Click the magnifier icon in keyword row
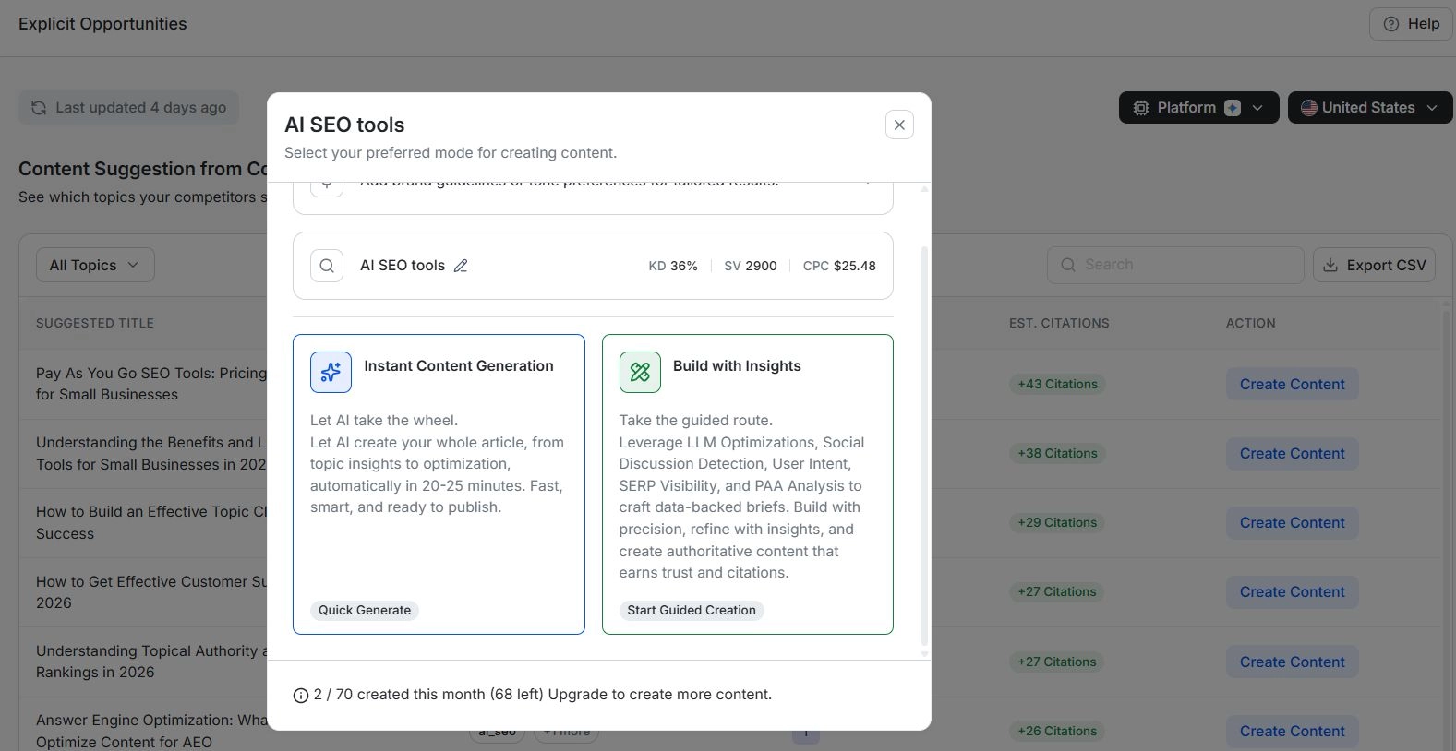This screenshot has width=1456, height=751. [327, 266]
